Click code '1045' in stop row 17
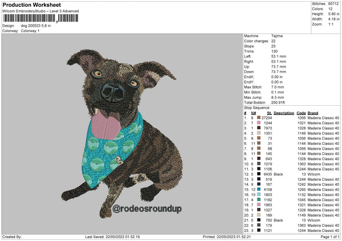 [302, 200]
